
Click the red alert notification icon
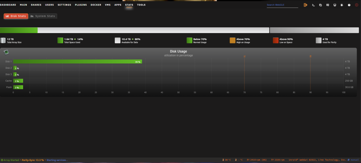coord(357,5)
